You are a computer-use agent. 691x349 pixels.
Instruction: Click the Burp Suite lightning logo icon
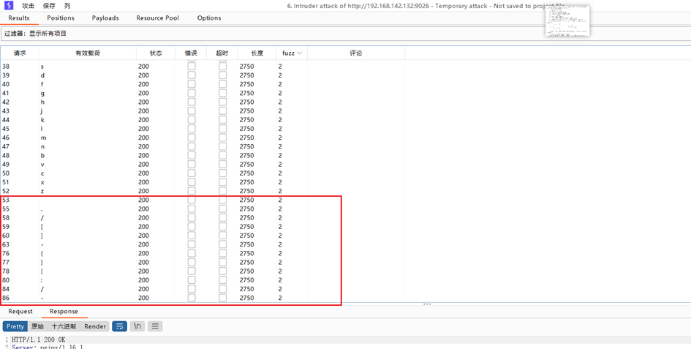[10, 6]
